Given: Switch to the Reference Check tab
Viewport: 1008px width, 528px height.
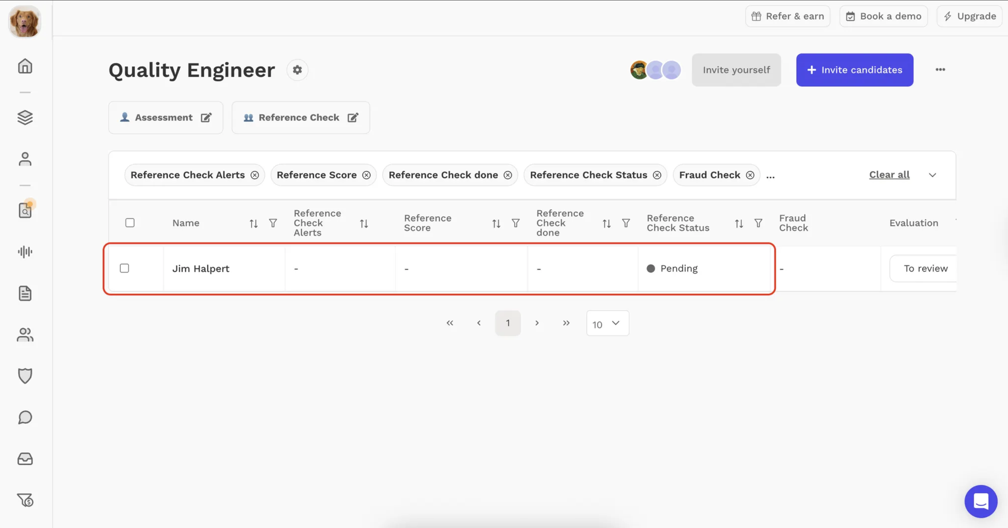Looking at the screenshot, I should tap(299, 117).
